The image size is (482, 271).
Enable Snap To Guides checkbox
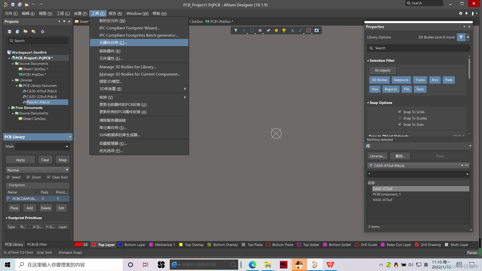(x=400, y=118)
